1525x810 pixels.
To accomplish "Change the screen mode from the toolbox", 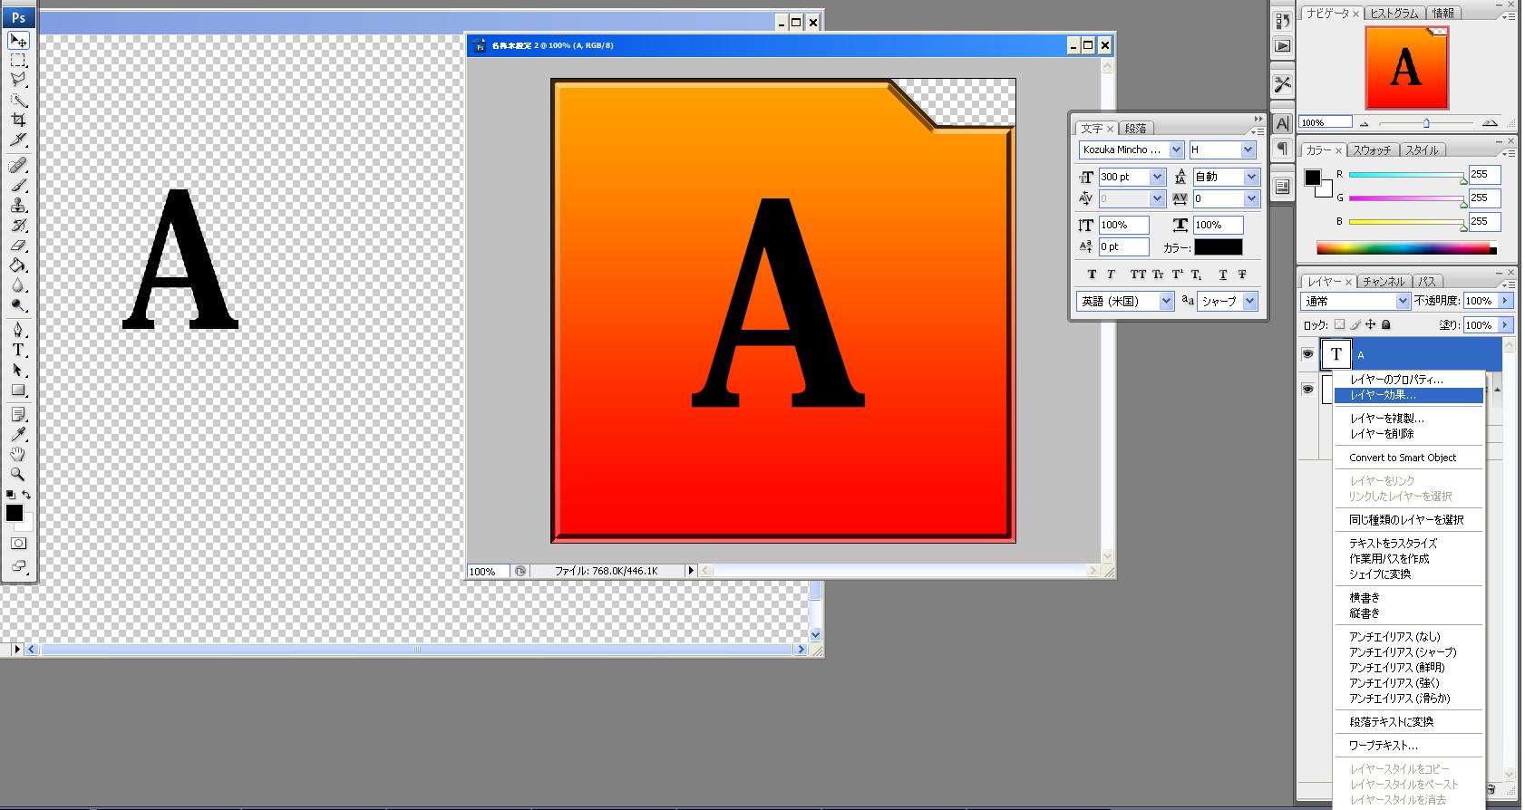I will [x=18, y=567].
